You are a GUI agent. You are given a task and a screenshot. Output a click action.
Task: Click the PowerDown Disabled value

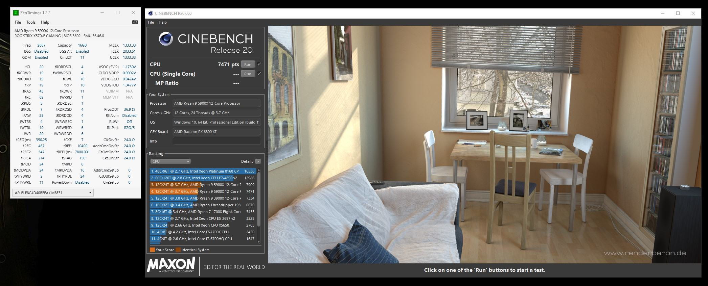[82, 182]
